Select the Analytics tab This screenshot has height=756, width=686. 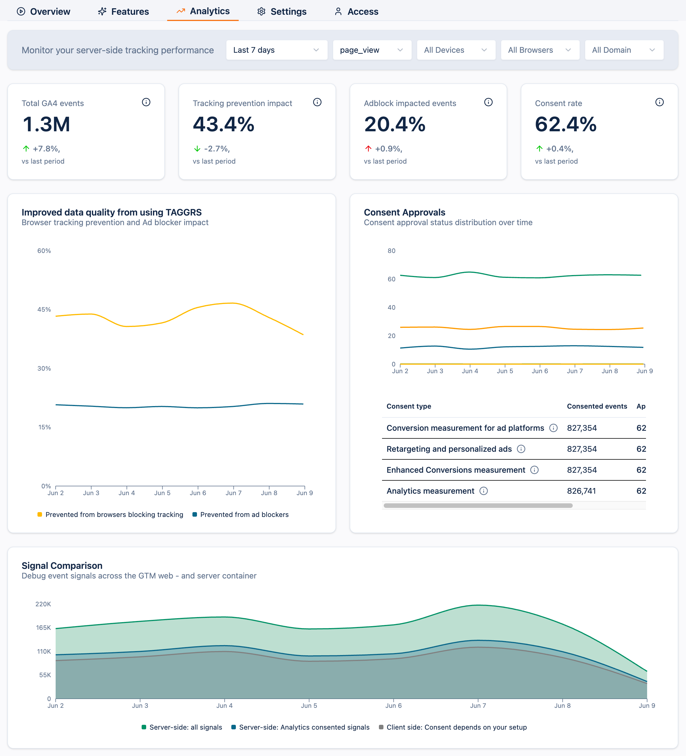(x=203, y=11)
